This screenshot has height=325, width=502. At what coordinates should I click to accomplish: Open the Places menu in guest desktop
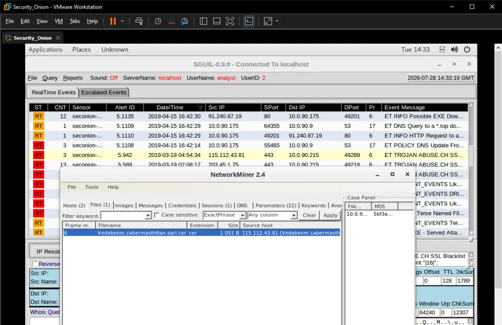point(81,50)
